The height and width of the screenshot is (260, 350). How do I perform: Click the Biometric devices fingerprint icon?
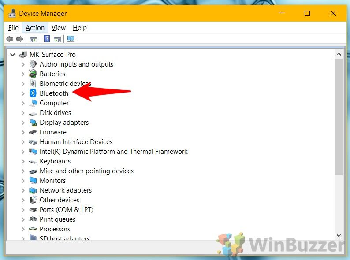pyautogui.click(x=33, y=83)
